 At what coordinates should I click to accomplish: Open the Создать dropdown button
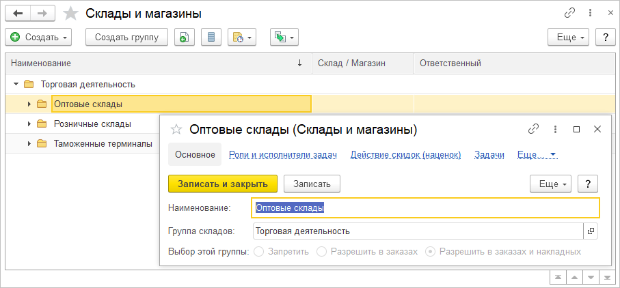38,38
